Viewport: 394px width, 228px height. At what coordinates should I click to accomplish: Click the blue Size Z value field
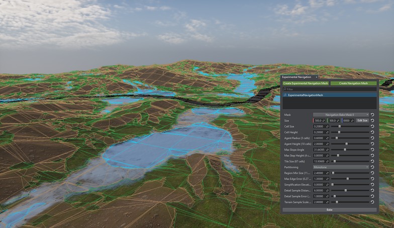tap(348, 121)
